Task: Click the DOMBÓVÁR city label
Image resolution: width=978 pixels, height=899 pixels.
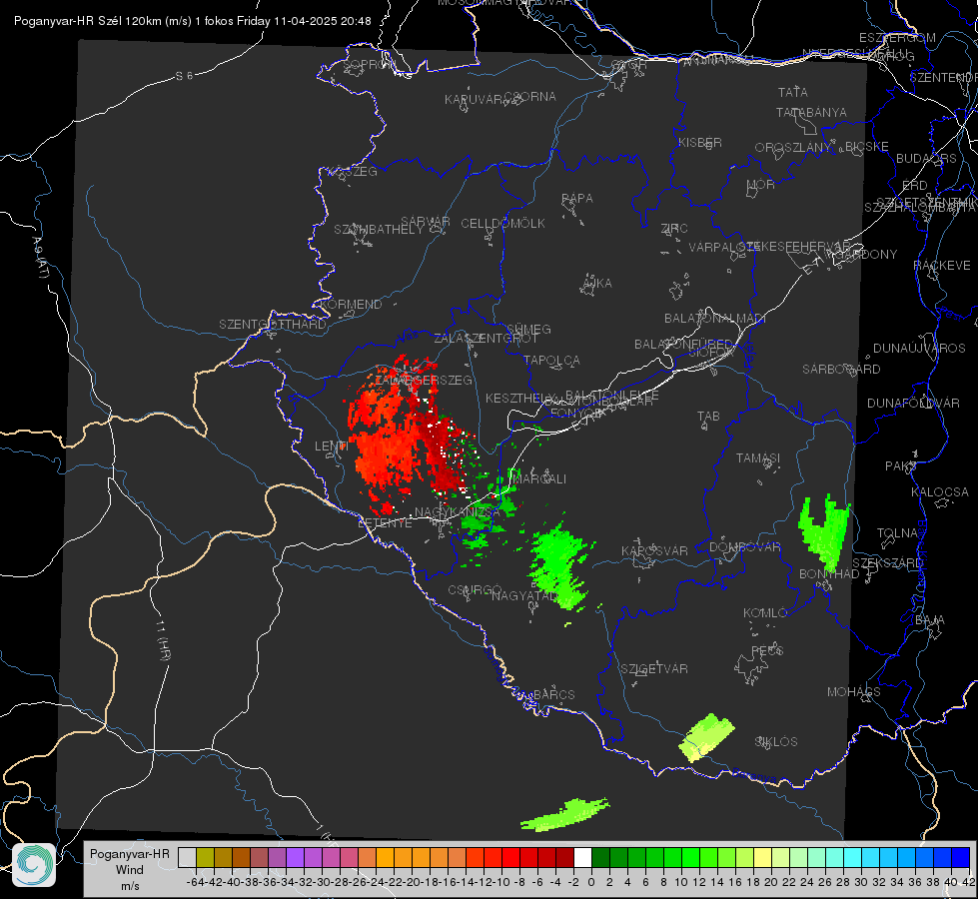Action: [744, 546]
